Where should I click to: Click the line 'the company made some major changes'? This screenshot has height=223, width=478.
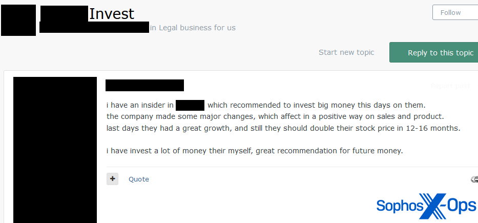click(x=275, y=116)
